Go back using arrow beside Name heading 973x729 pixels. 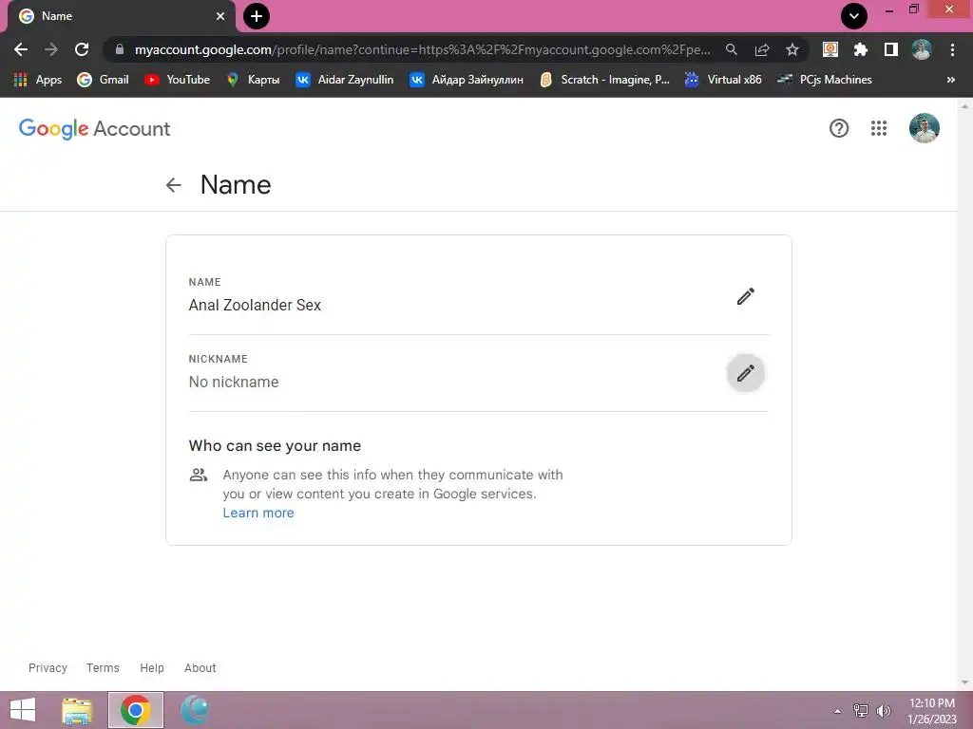pos(174,185)
